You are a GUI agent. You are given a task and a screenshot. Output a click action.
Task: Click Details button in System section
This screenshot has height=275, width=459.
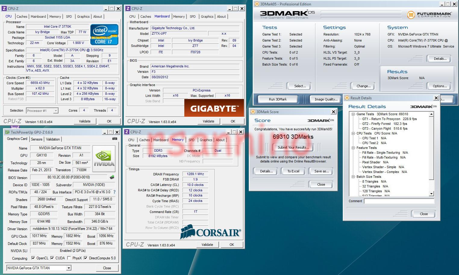pyautogui.click(x=440, y=59)
